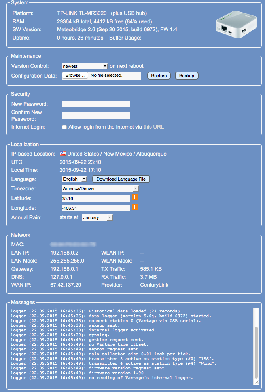Screen dimensions: 265x392
Task: Click the United States flag icon
Action: 62,154
